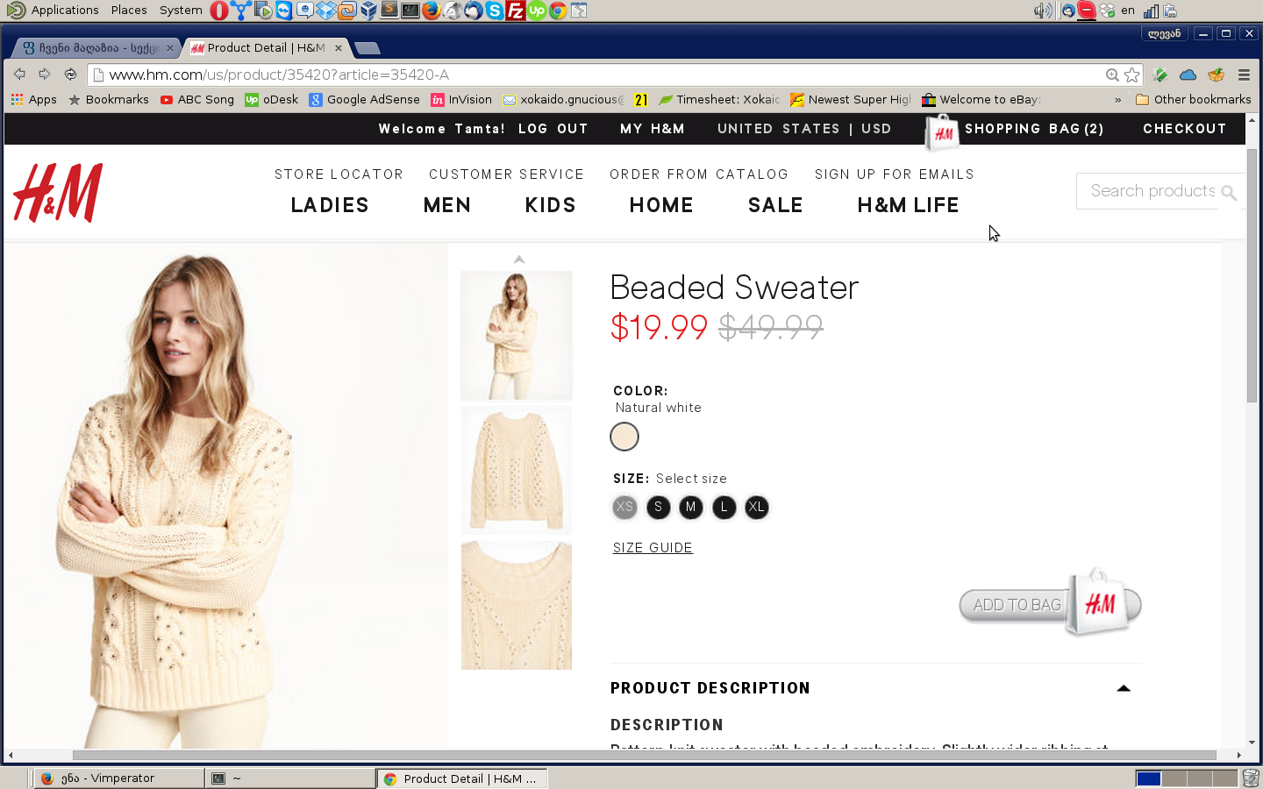Open the volume control in system tray
Viewport: 1263px width, 789px height.
[x=1042, y=11]
